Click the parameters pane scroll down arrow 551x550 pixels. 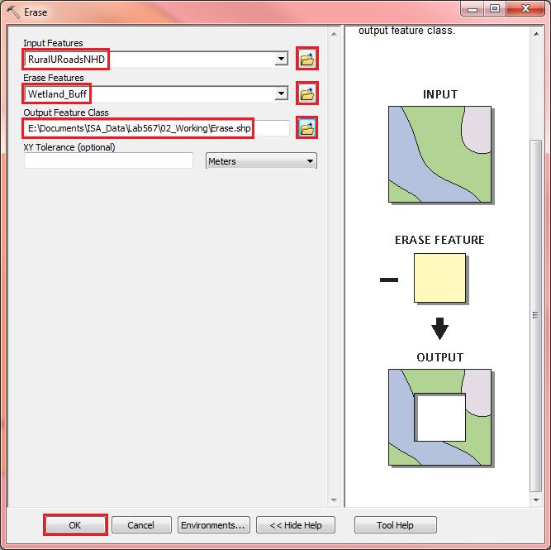(x=335, y=500)
